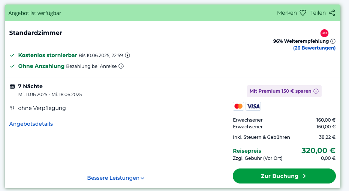Viewport: 349px width, 191px height.
Task: Click the Standardzimmer room title
Action: (x=36, y=33)
